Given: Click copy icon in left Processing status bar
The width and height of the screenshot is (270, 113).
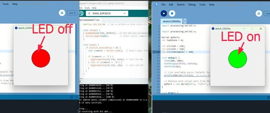Looking at the screenshot, I should tap(71, 97).
